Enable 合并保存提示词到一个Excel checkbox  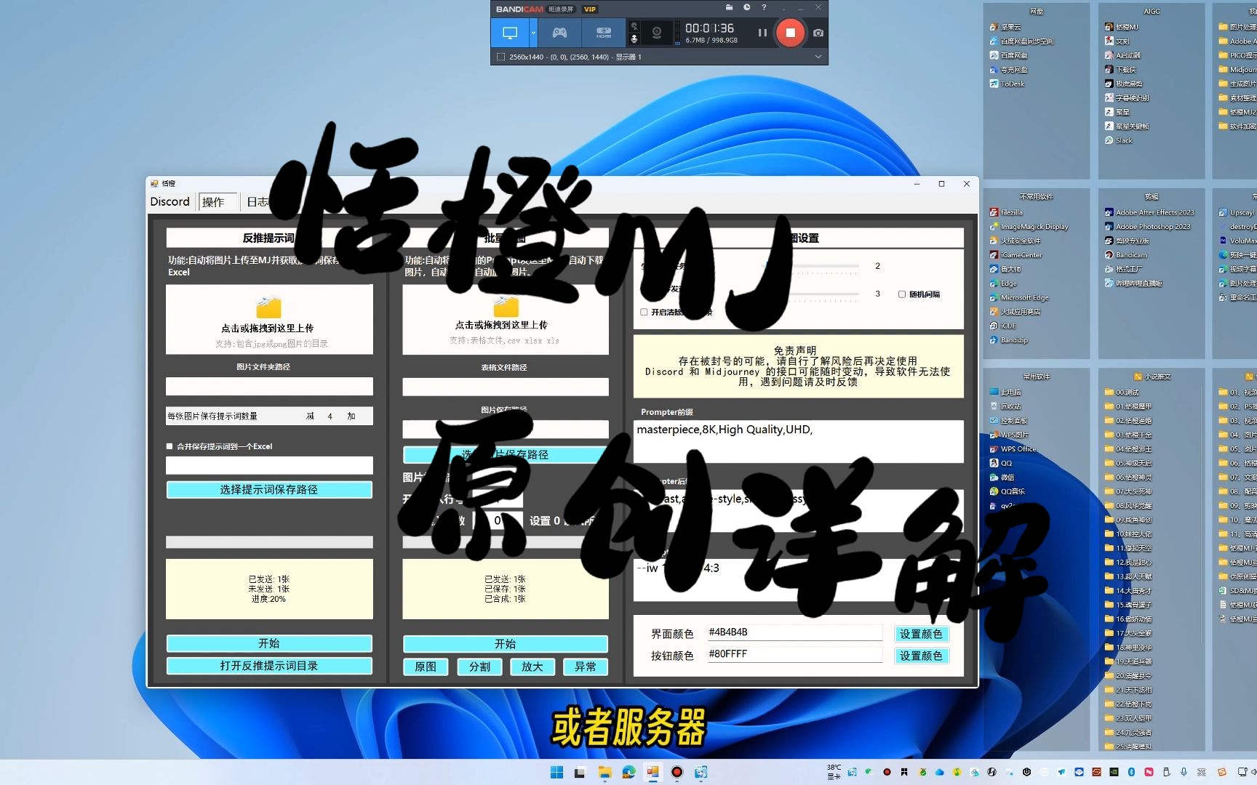pos(169,446)
